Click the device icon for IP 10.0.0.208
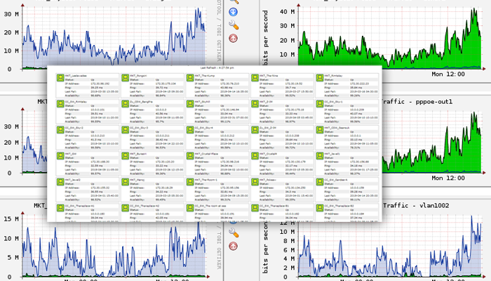This screenshot has height=281, width=491. tap(255, 130)
